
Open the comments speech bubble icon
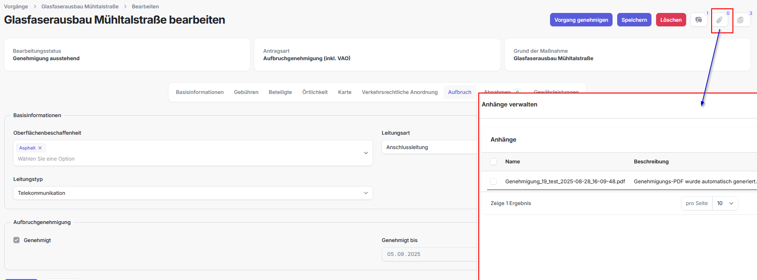[x=699, y=20]
